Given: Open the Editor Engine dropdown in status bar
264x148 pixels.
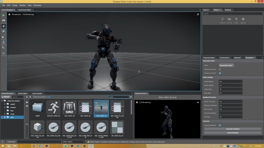Looking at the screenshot, I should (73, 142).
